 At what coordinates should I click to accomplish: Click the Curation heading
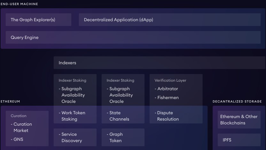click(x=19, y=116)
